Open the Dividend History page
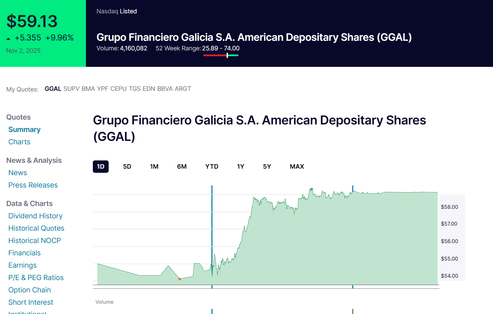The image size is (493, 314). [x=35, y=216]
